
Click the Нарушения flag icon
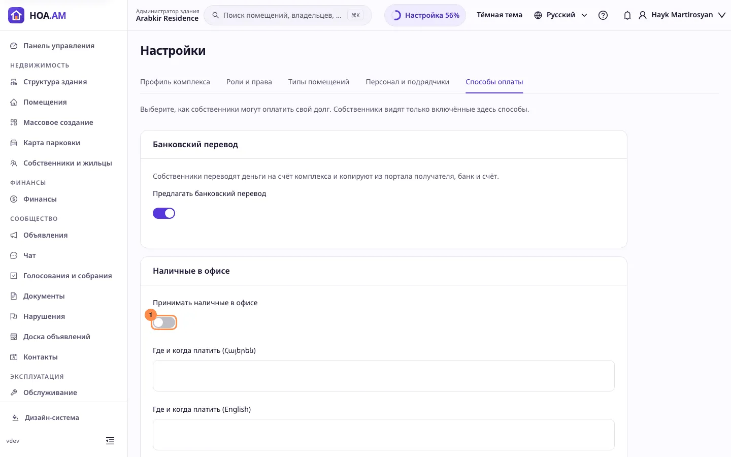pos(14,316)
